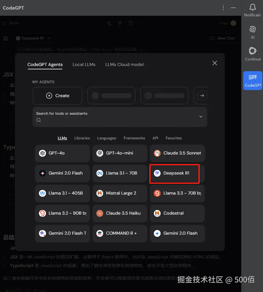Expand the search dropdown chevron
This screenshot has height=292, width=263.
coord(201,117)
